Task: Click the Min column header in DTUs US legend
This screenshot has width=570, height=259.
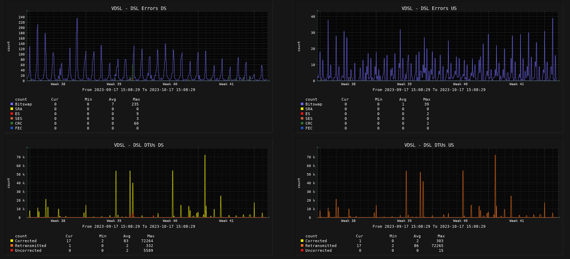Action: pos(393,236)
